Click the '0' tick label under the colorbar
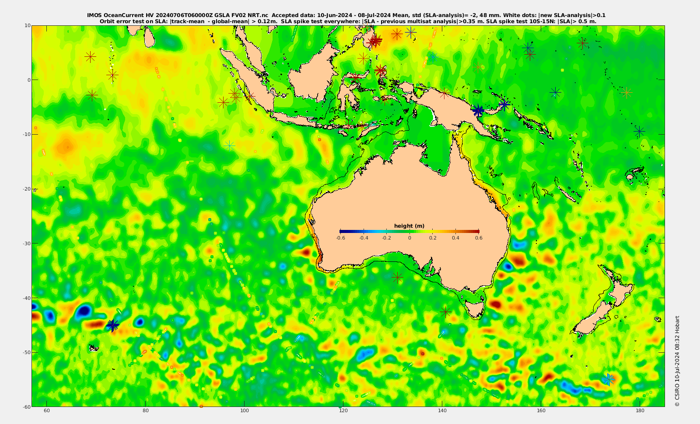The width and height of the screenshot is (700, 424). tap(409, 238)
